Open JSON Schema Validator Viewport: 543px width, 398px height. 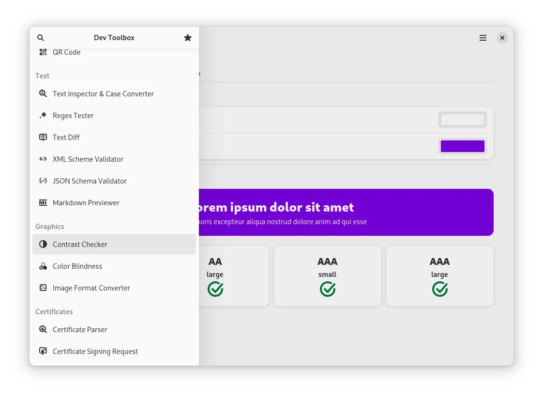pyautogui.click(x=90, y=181)
